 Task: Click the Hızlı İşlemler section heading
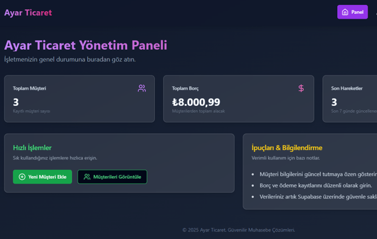click(x=32, y=148)
